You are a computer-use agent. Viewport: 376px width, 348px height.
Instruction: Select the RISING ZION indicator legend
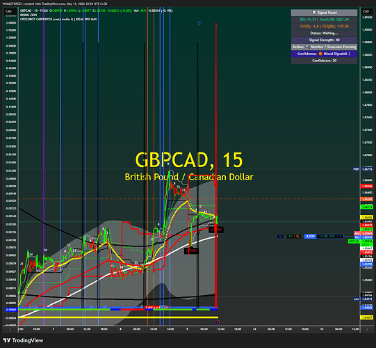(x=28, y=15)
